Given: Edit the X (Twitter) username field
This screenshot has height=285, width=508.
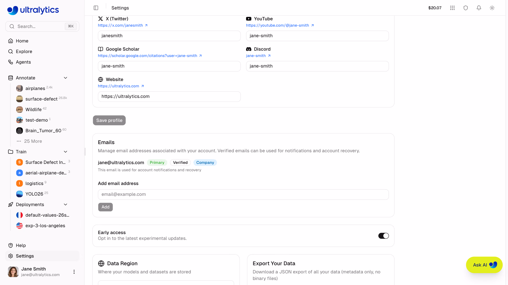Looking at the screenshot, I should point(169,36).
